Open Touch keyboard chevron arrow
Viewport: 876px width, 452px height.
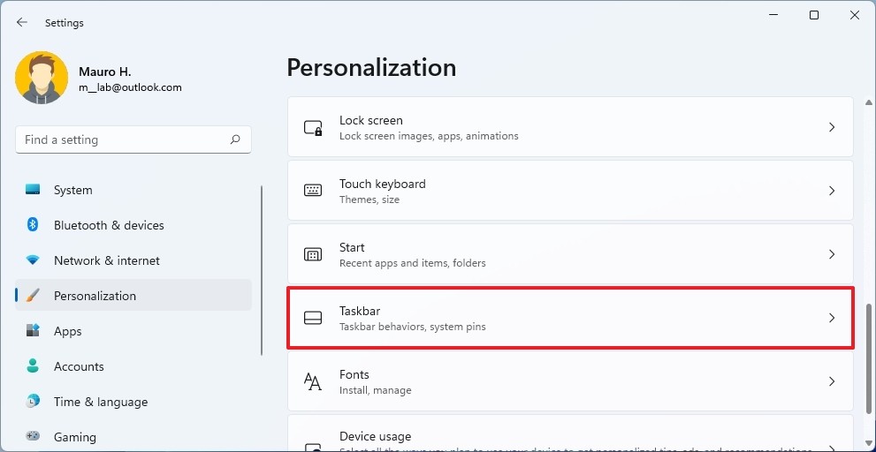(831, 191)
